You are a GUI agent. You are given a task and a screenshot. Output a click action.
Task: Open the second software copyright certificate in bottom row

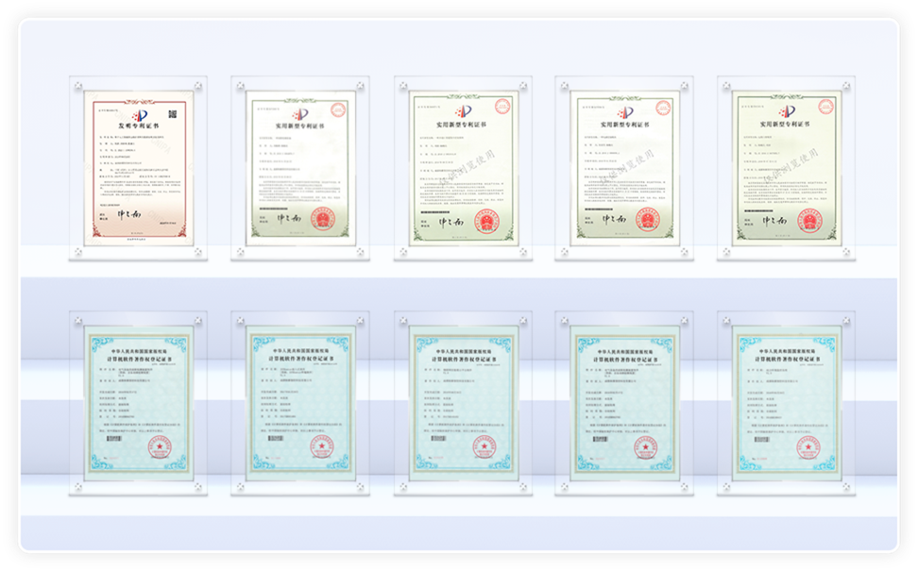[x=300, y=403]
